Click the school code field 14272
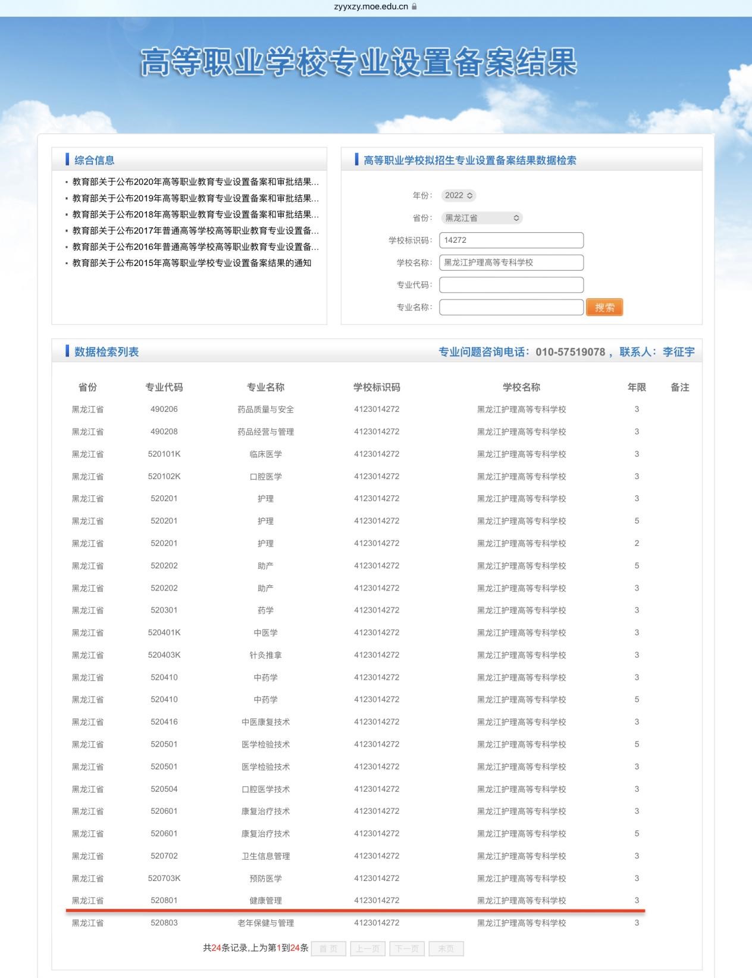 click(511, 240)
